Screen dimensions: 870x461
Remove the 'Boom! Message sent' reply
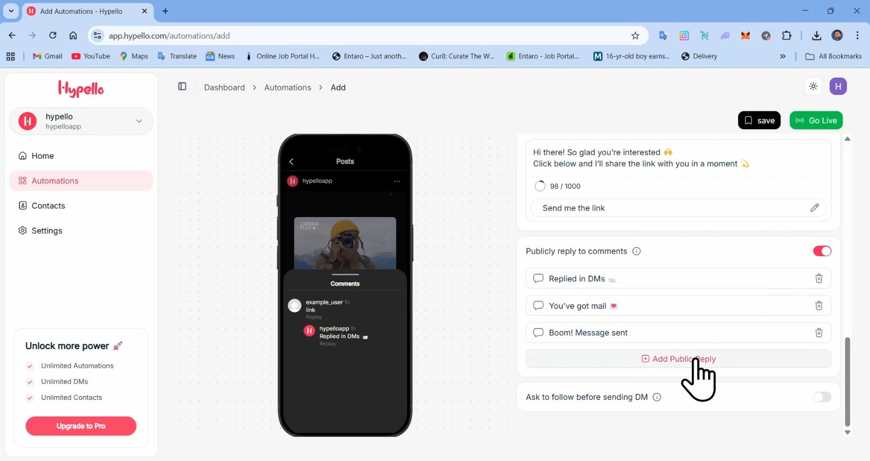point(819,333)
